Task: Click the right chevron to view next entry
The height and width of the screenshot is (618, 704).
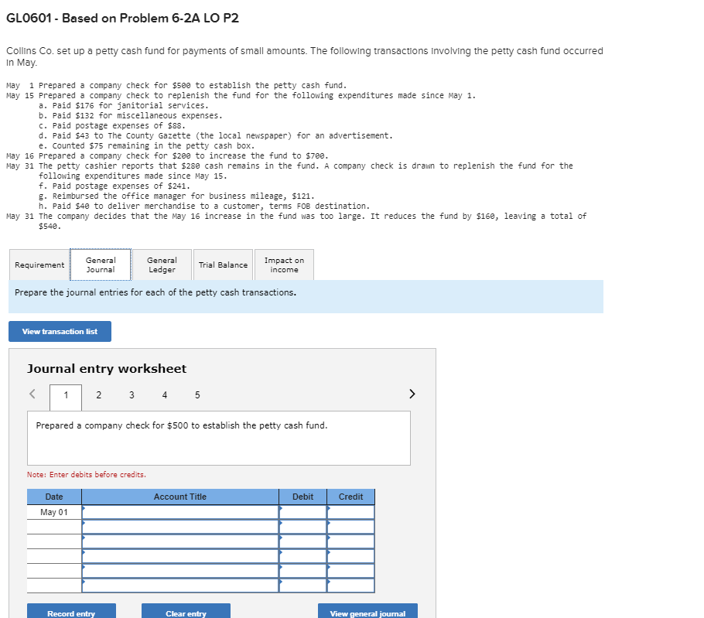Action: click(412, 394)
